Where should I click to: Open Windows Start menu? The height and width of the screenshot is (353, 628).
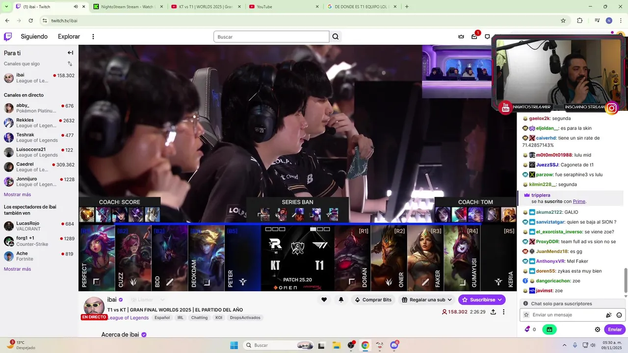(234, 345)
